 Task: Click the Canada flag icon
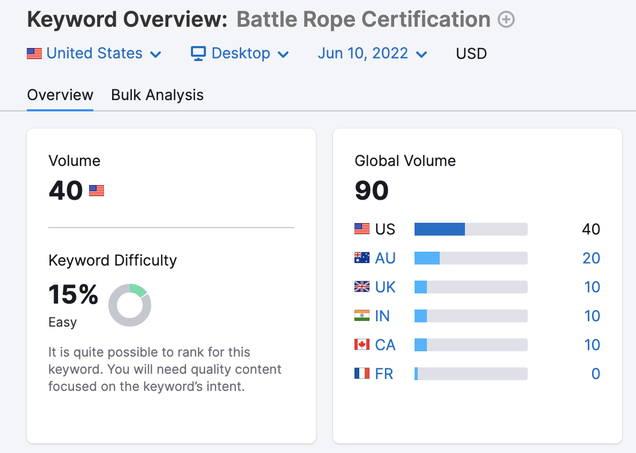(x=362, y=345)
